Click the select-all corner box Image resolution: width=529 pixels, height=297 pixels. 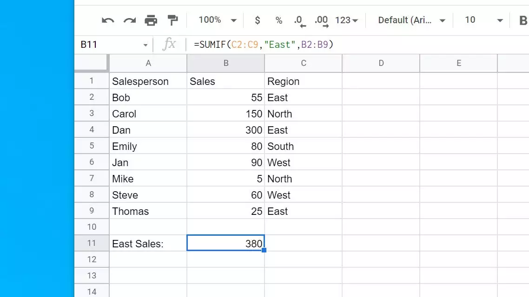click(92, 63)
